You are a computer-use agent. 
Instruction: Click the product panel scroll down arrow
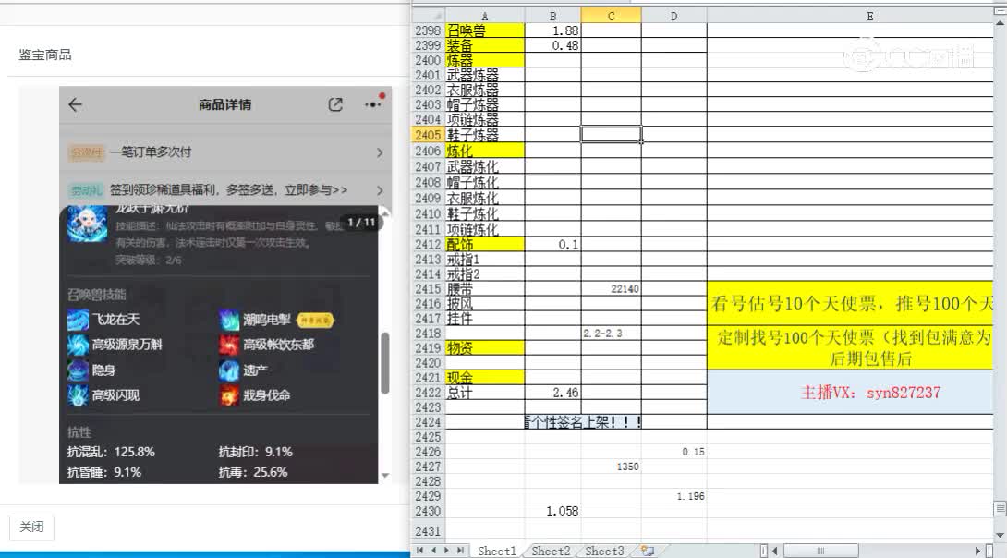point(384,476)
